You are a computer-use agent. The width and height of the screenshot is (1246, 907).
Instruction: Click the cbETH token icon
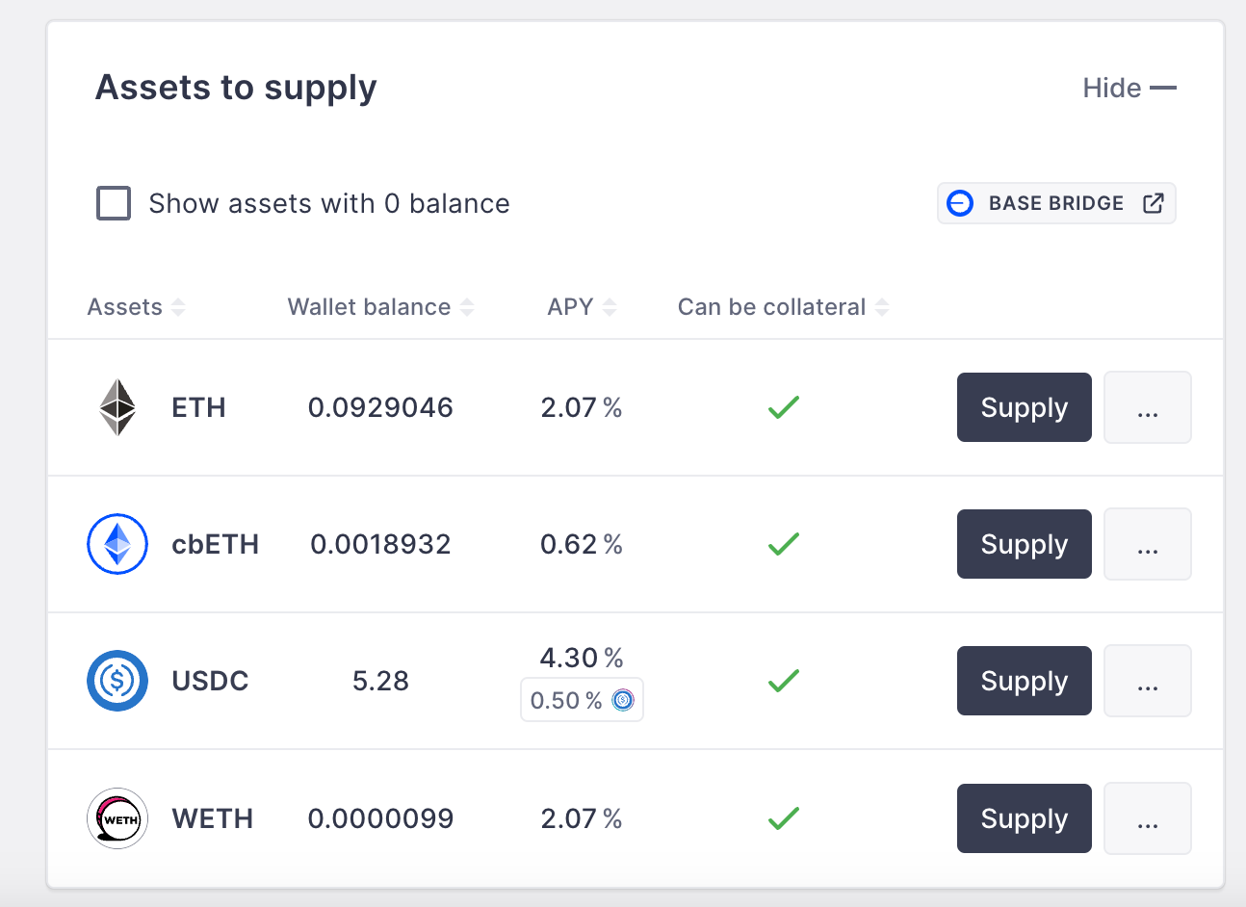(117, 544)
